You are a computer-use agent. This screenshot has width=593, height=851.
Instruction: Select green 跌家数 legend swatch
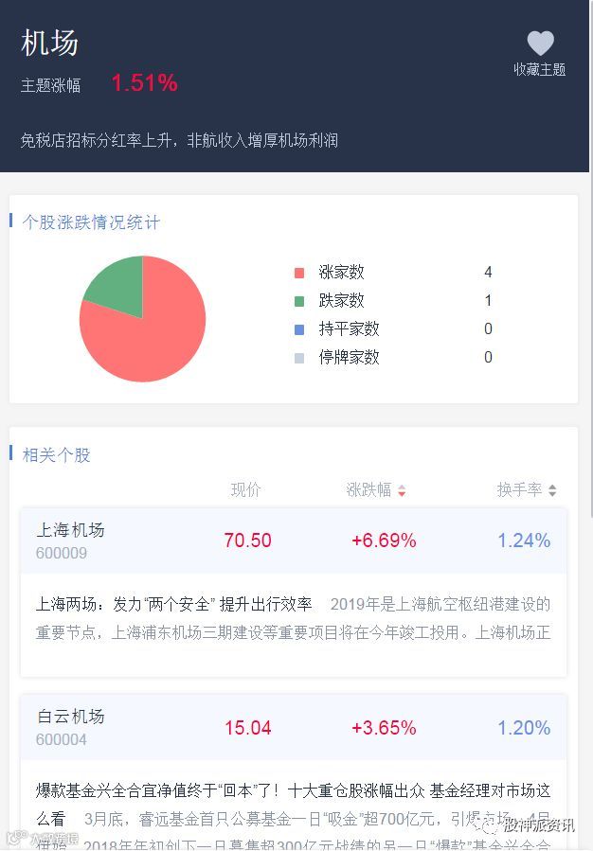click(299, 301)
